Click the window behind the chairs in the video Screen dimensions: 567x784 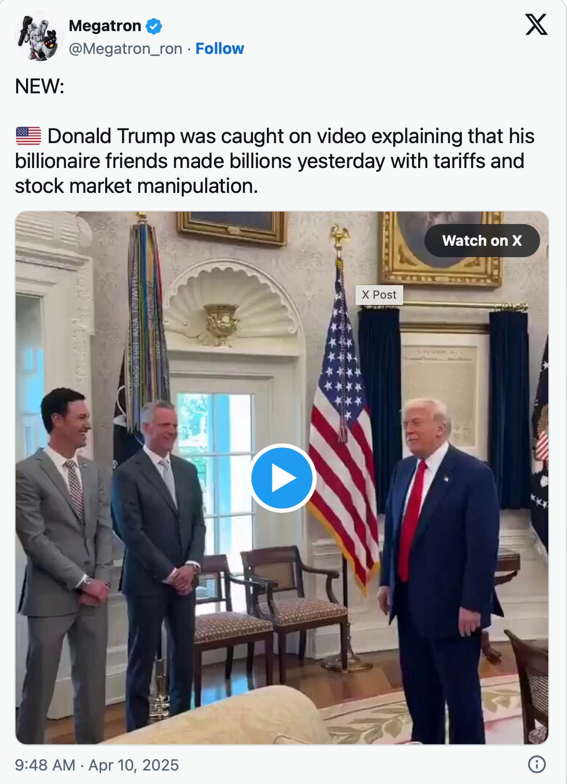pyautogui.click(x=216, y=467)
